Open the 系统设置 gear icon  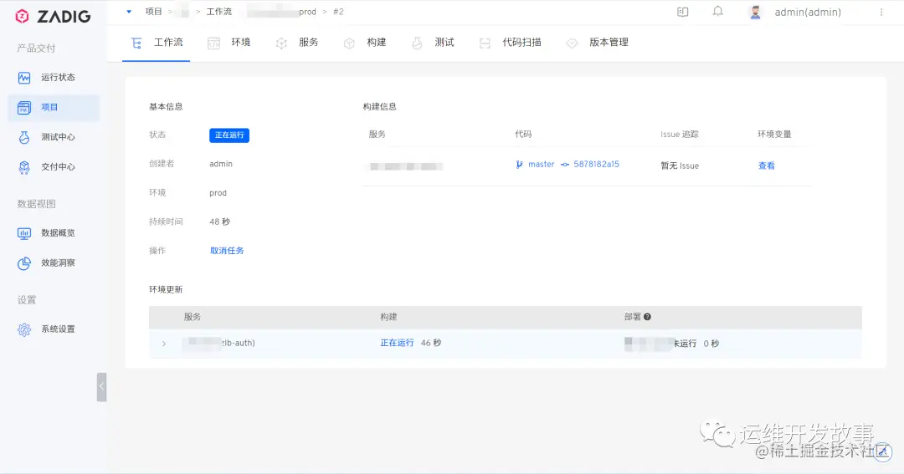click(24, 329)
